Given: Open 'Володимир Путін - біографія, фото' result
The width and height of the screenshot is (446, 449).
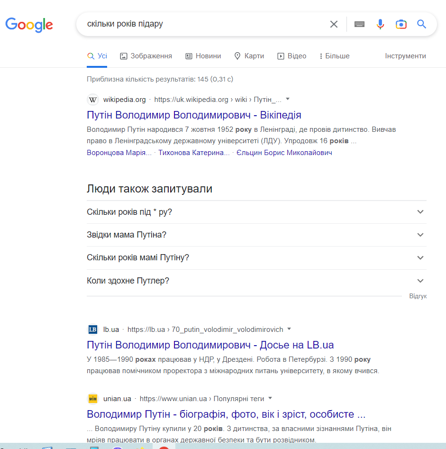Looking at the screenshot, I should tap(226, 414).
